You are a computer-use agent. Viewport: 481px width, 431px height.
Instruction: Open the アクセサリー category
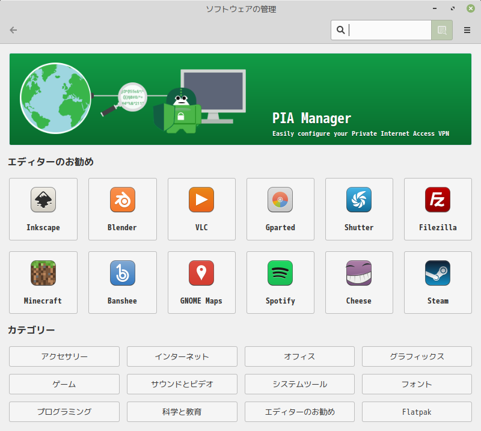(x=64, y=356)
